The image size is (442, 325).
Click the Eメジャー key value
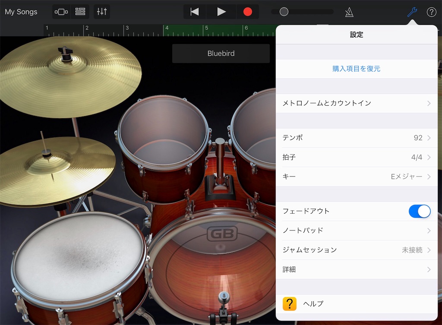pyautogui.click(x=407, y=177)
